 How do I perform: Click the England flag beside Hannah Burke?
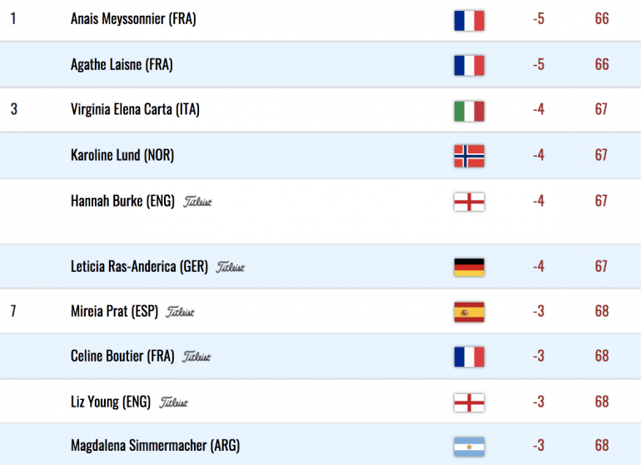click(x=469, y=202)
